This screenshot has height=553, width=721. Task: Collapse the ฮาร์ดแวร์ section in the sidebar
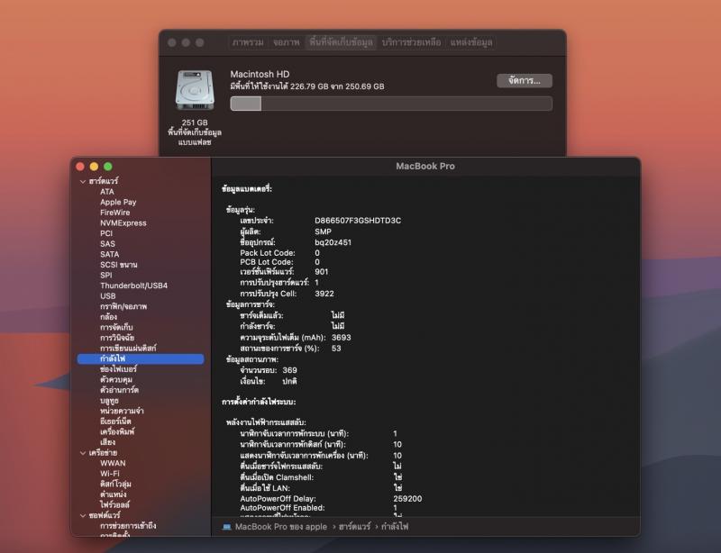click(83, 182)
